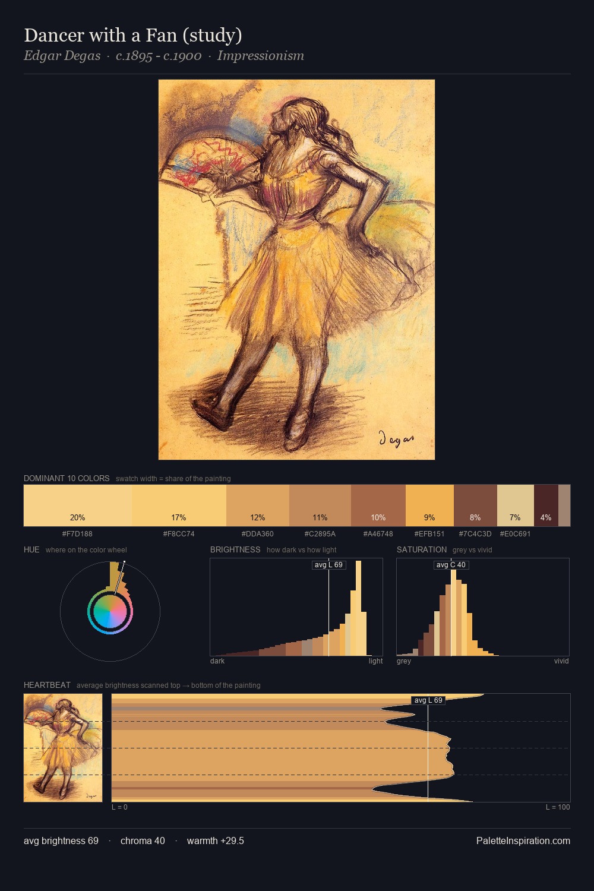Click the 'avg C 40' marker in Saturation histogram
The image size is (594, 891).
click(x=451, y=565)
